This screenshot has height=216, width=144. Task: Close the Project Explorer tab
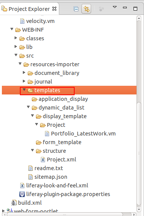tap(54, 9)
